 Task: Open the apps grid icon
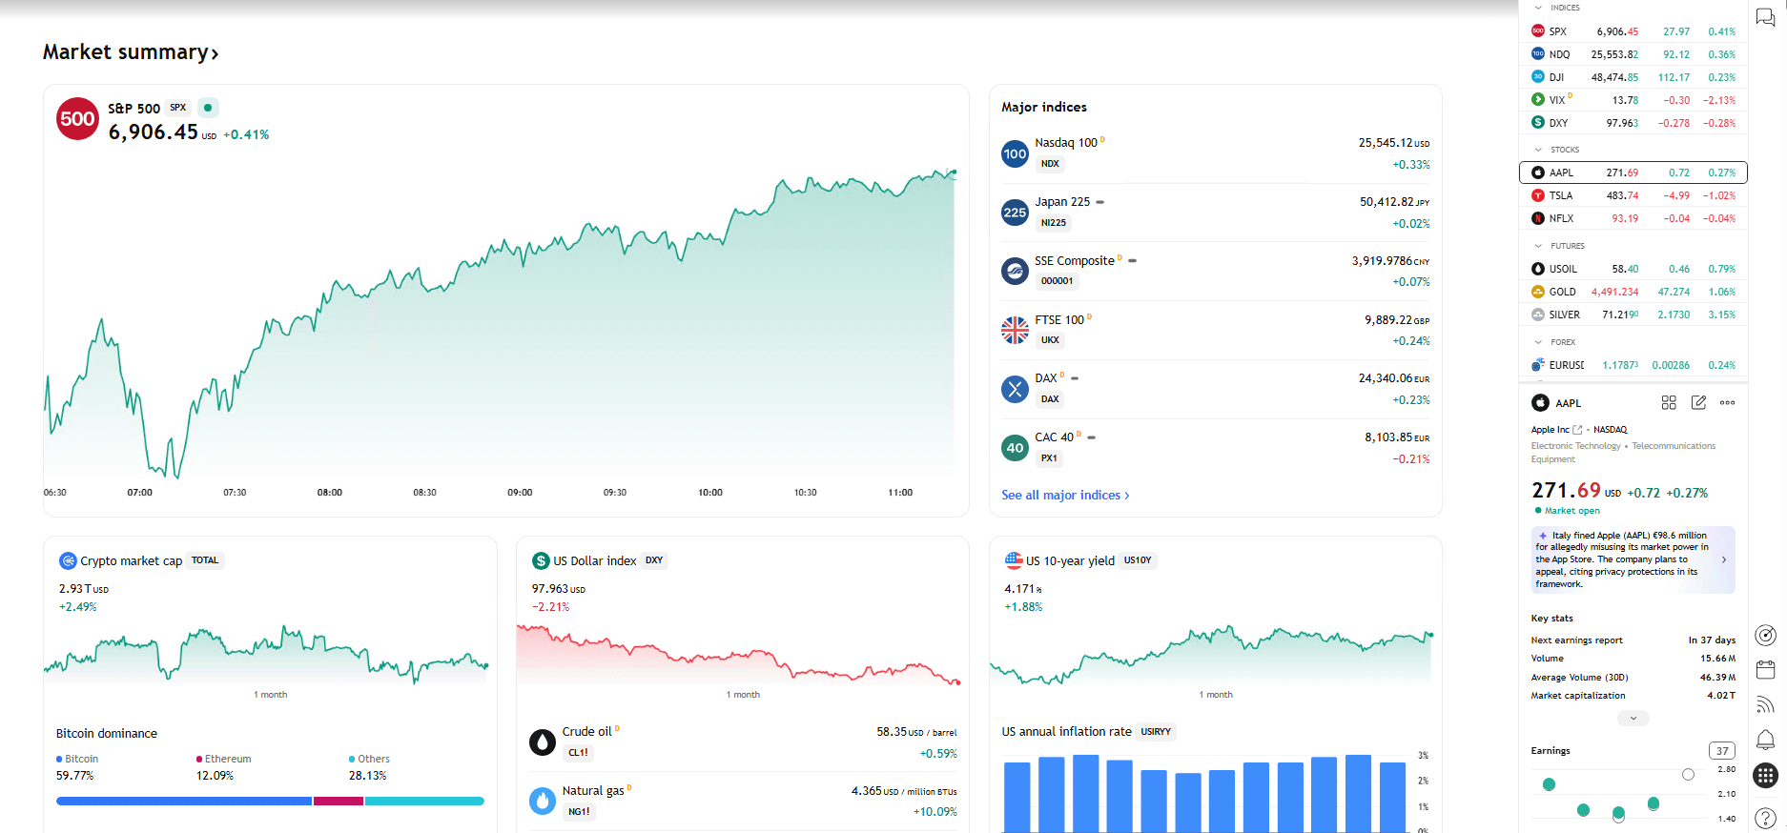(x=1765, y=776)
